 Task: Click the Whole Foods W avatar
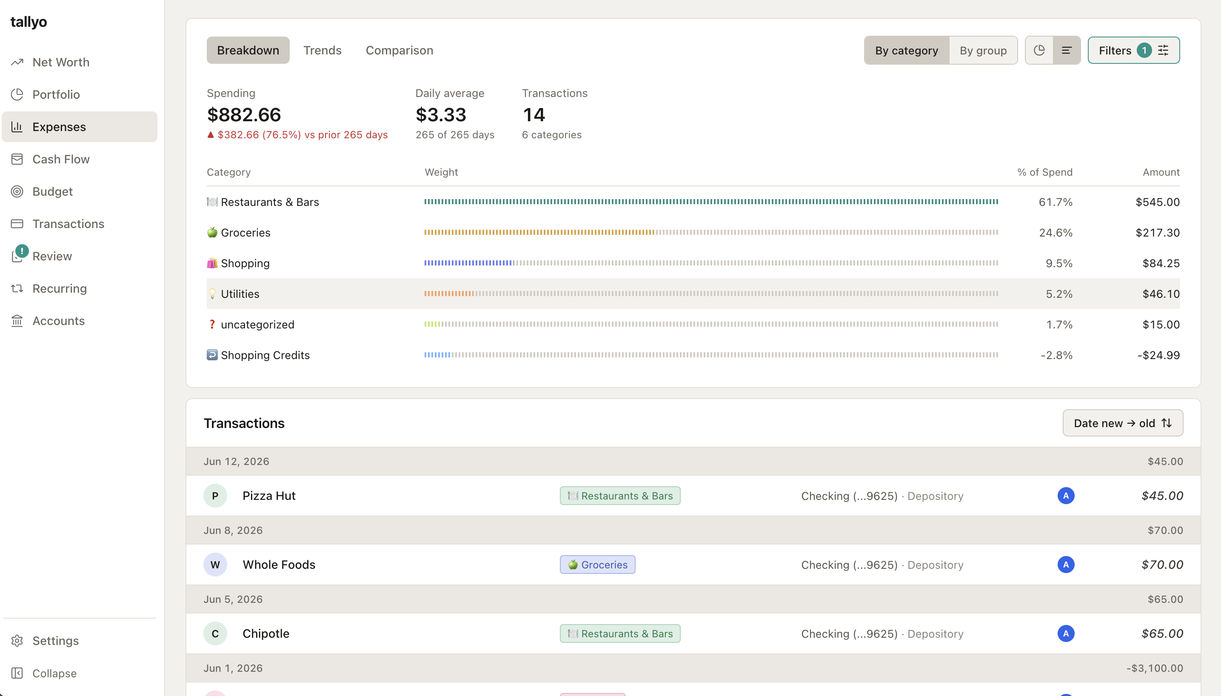tap(215, 565)
